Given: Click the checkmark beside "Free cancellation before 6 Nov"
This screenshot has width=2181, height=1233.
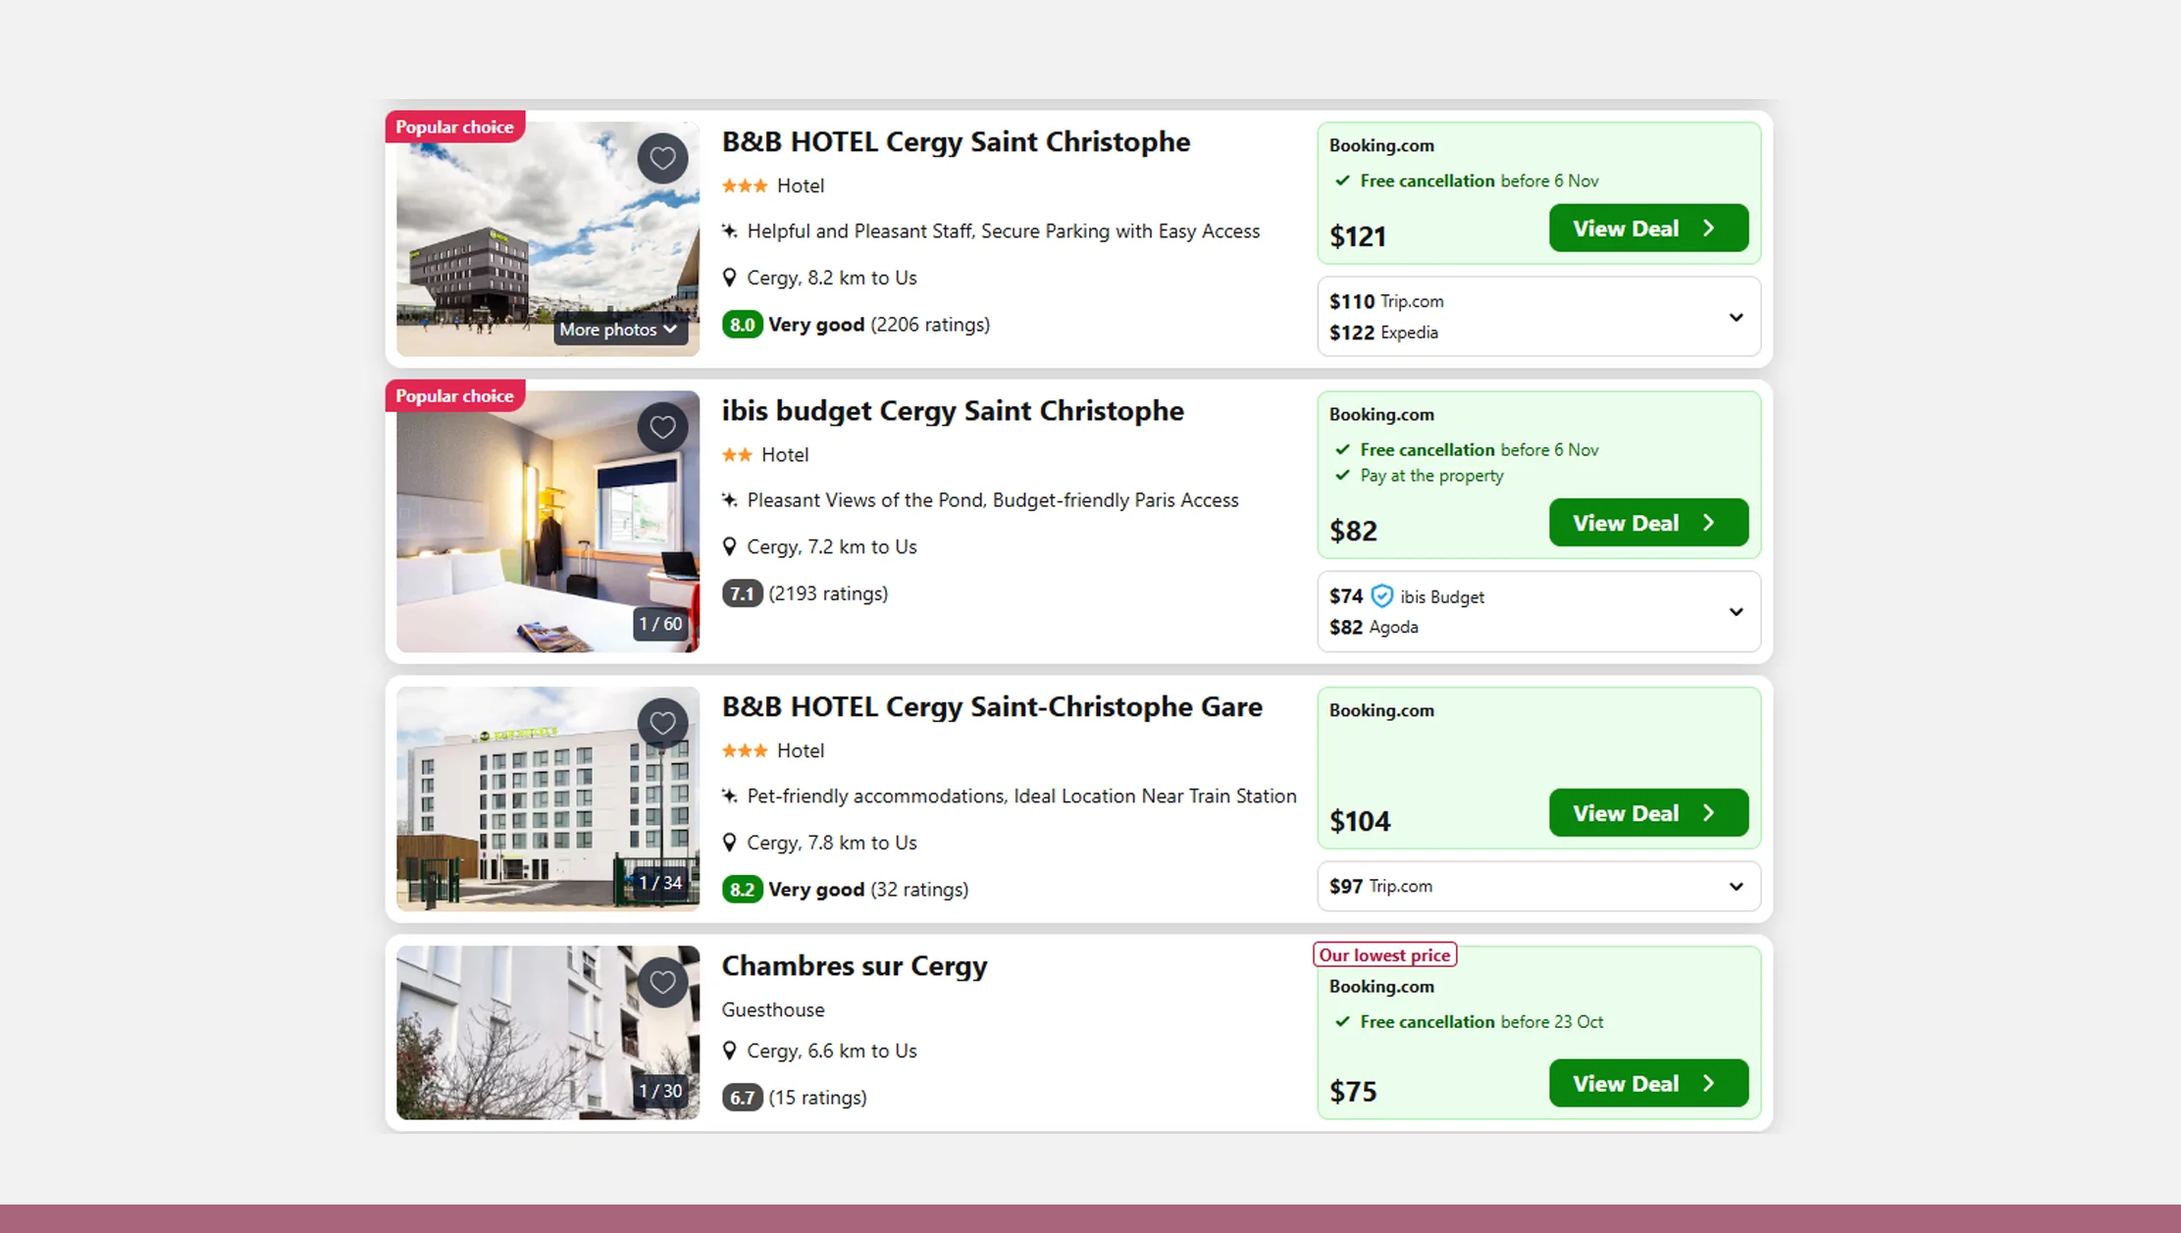Looking at the screenshot, I should pos(1341,180).
